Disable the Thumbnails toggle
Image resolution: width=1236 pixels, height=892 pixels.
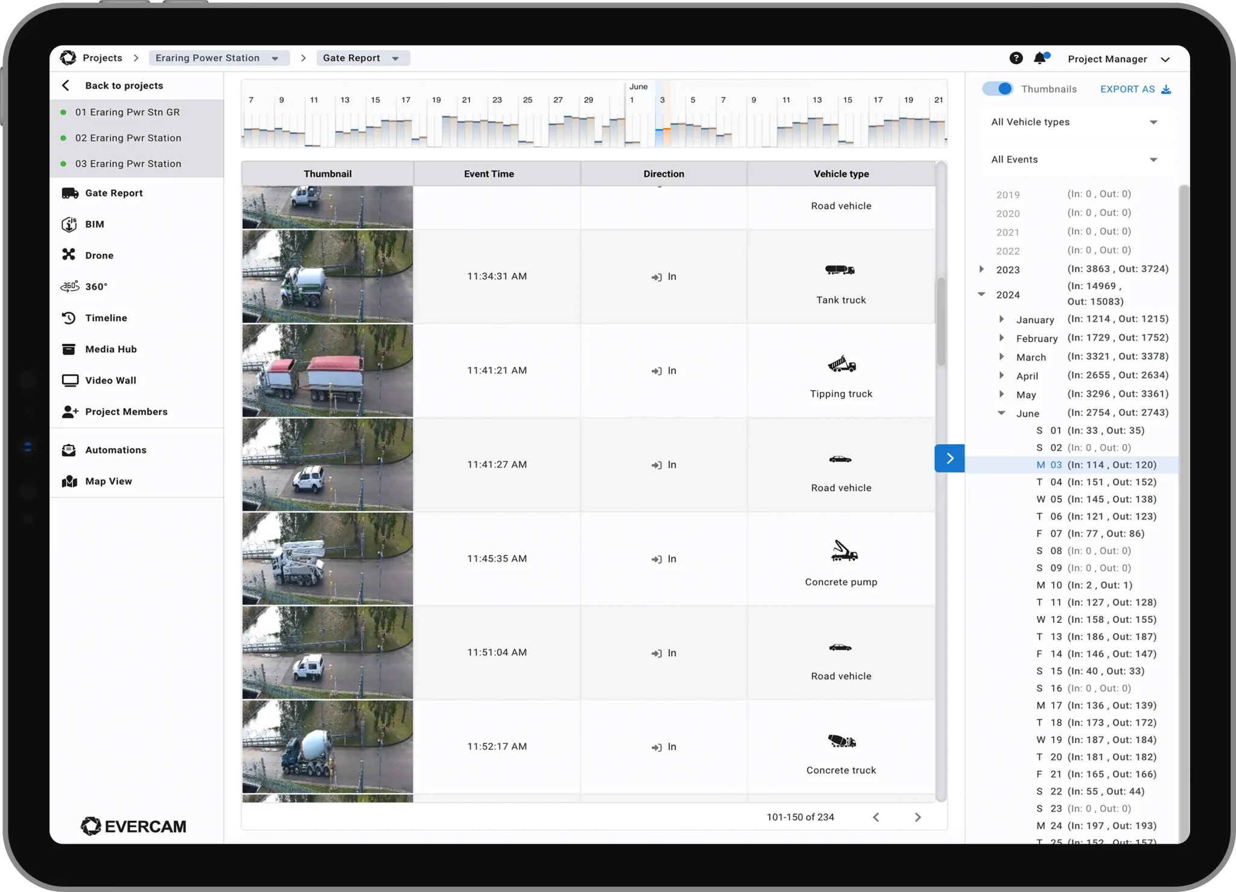pyautogui.click(x=997, y=88)
